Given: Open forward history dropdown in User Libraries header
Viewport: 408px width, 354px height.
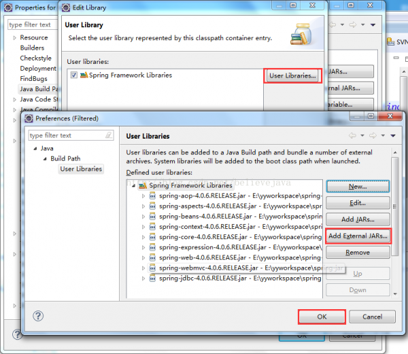Looking at the screenshot, I should pos(383,135).
